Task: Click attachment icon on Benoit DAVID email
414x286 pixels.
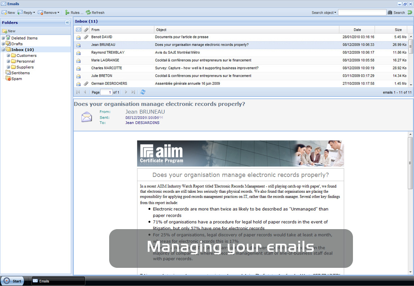Action: pos(86,37)
